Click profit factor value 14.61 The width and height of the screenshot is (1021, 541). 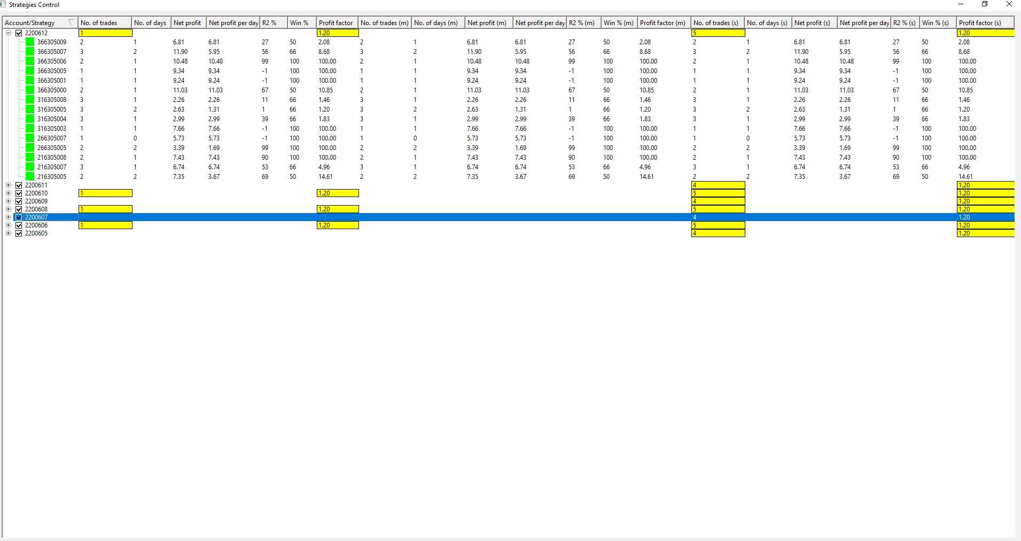pyautogui.click(x=325, y=177)
